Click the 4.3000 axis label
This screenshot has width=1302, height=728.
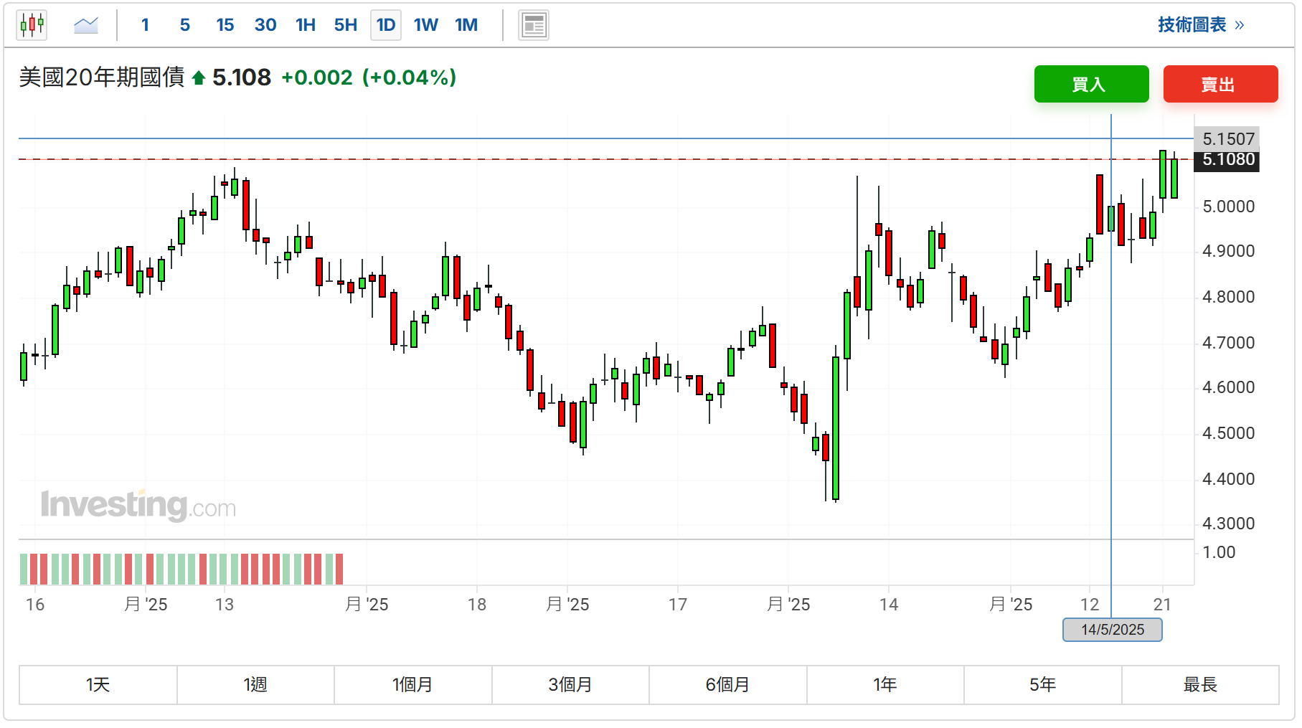(1228, 524)
